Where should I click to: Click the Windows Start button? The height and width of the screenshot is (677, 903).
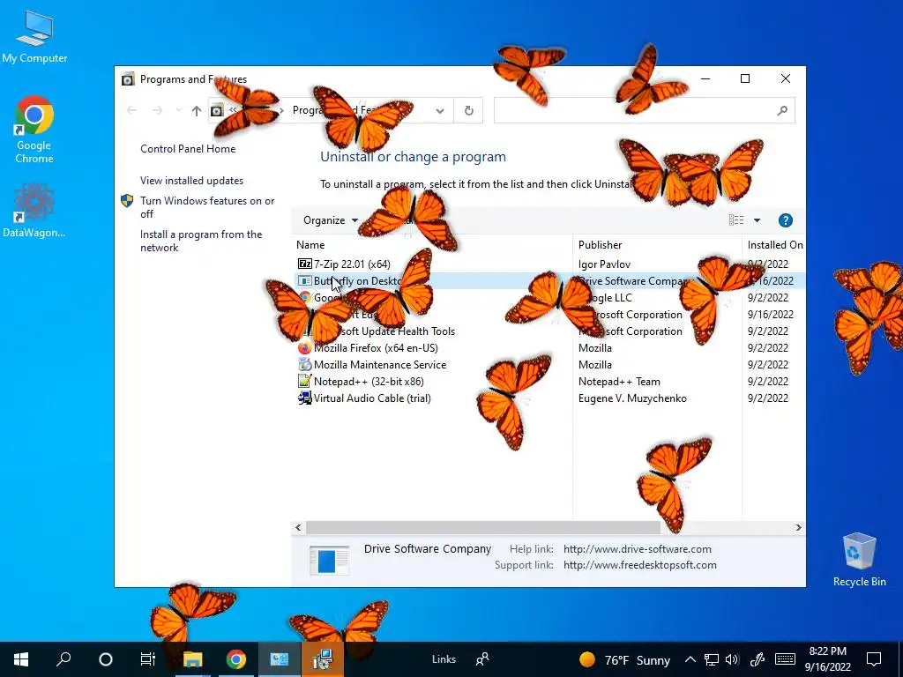pyautogui.click(x=21, y=659)
